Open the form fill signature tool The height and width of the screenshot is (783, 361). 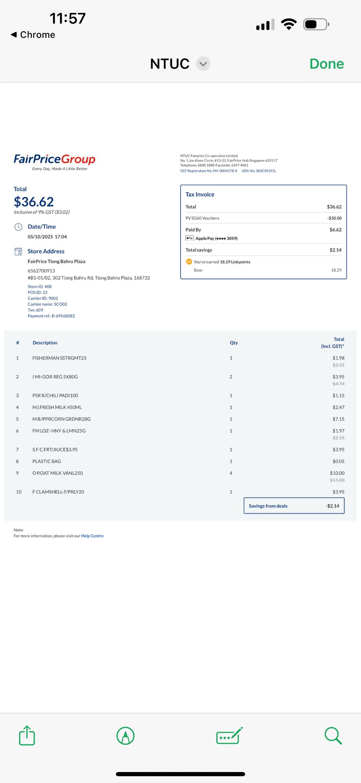coord(230,736)
